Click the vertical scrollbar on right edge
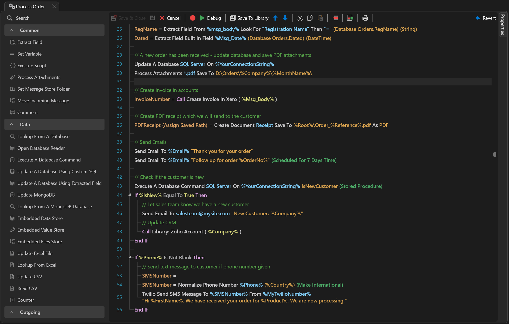This screenshot has height=324, width=509. pyautogui.click(x=495, y=154)
